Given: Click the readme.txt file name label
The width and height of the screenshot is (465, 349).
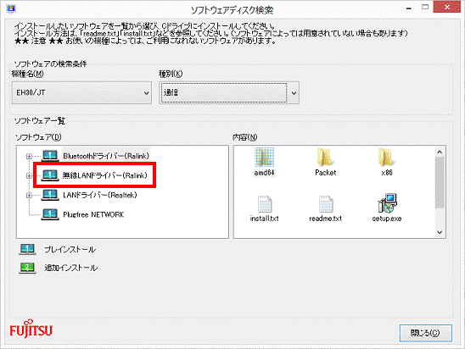Looking at the screenshot, I should click(325, 219).
